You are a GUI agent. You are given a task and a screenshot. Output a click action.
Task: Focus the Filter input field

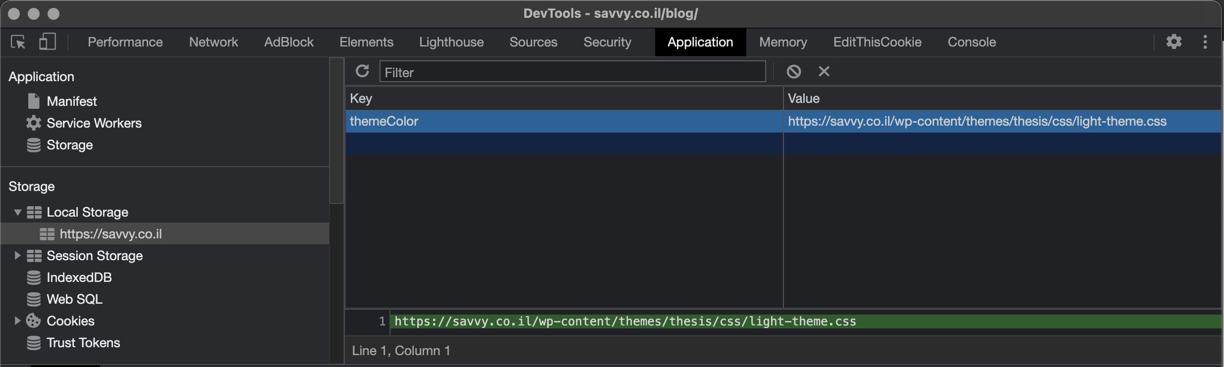coord(572,72)
